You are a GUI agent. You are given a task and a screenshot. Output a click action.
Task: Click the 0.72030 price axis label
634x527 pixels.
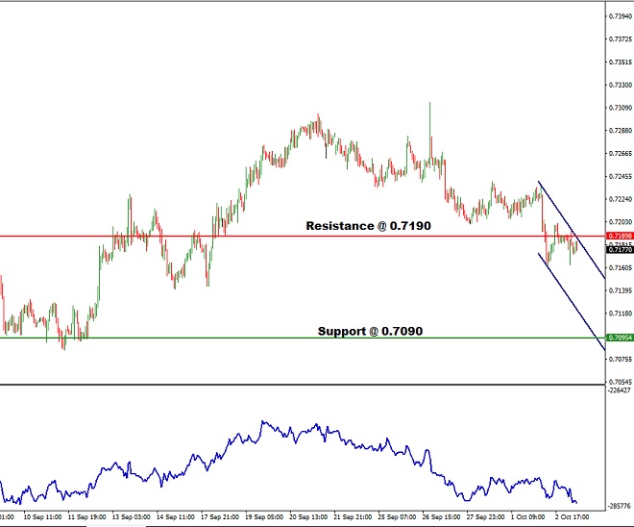point(621,222)
